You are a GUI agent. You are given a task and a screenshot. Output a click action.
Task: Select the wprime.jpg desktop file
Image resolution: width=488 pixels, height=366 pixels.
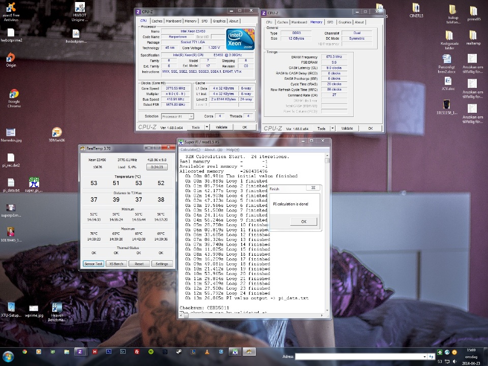(34, 311)
